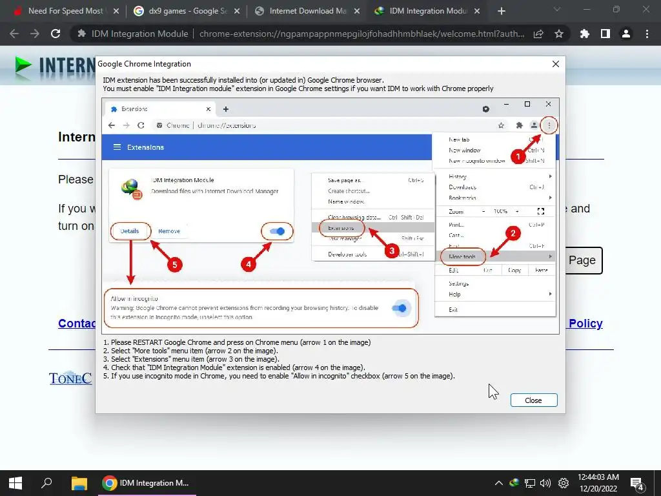Image resolution: width=661 pixels, height=496 pixels.
Task: Open Windows taskbar search
Action: coord(46,483)
